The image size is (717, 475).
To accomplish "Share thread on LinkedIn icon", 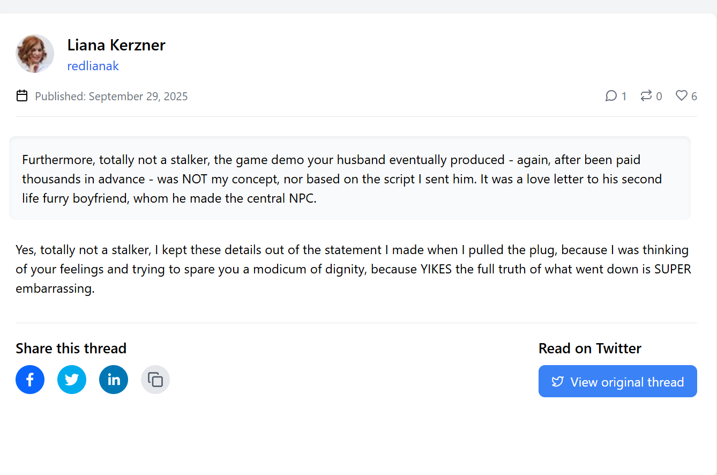I will pos(114,380).
